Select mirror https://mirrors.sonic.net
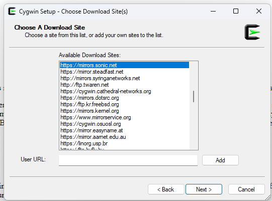Image resolution: width=272 pixels, height=201 pixels. point(124,65)
